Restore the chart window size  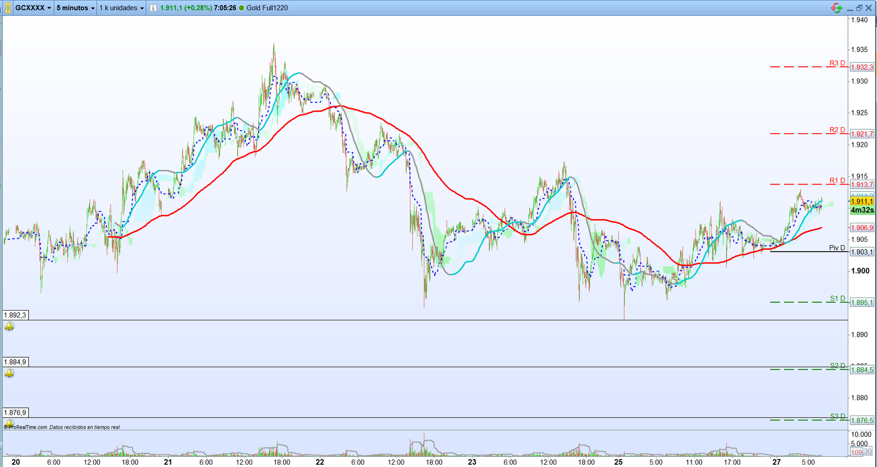tap(859, 8)
